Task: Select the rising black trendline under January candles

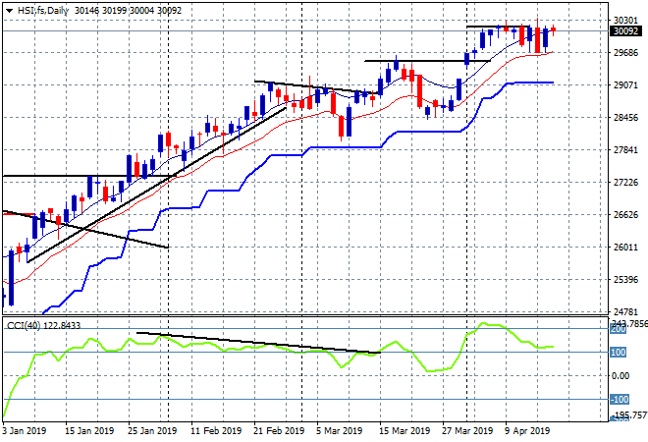Action: (x=156, y=186)
